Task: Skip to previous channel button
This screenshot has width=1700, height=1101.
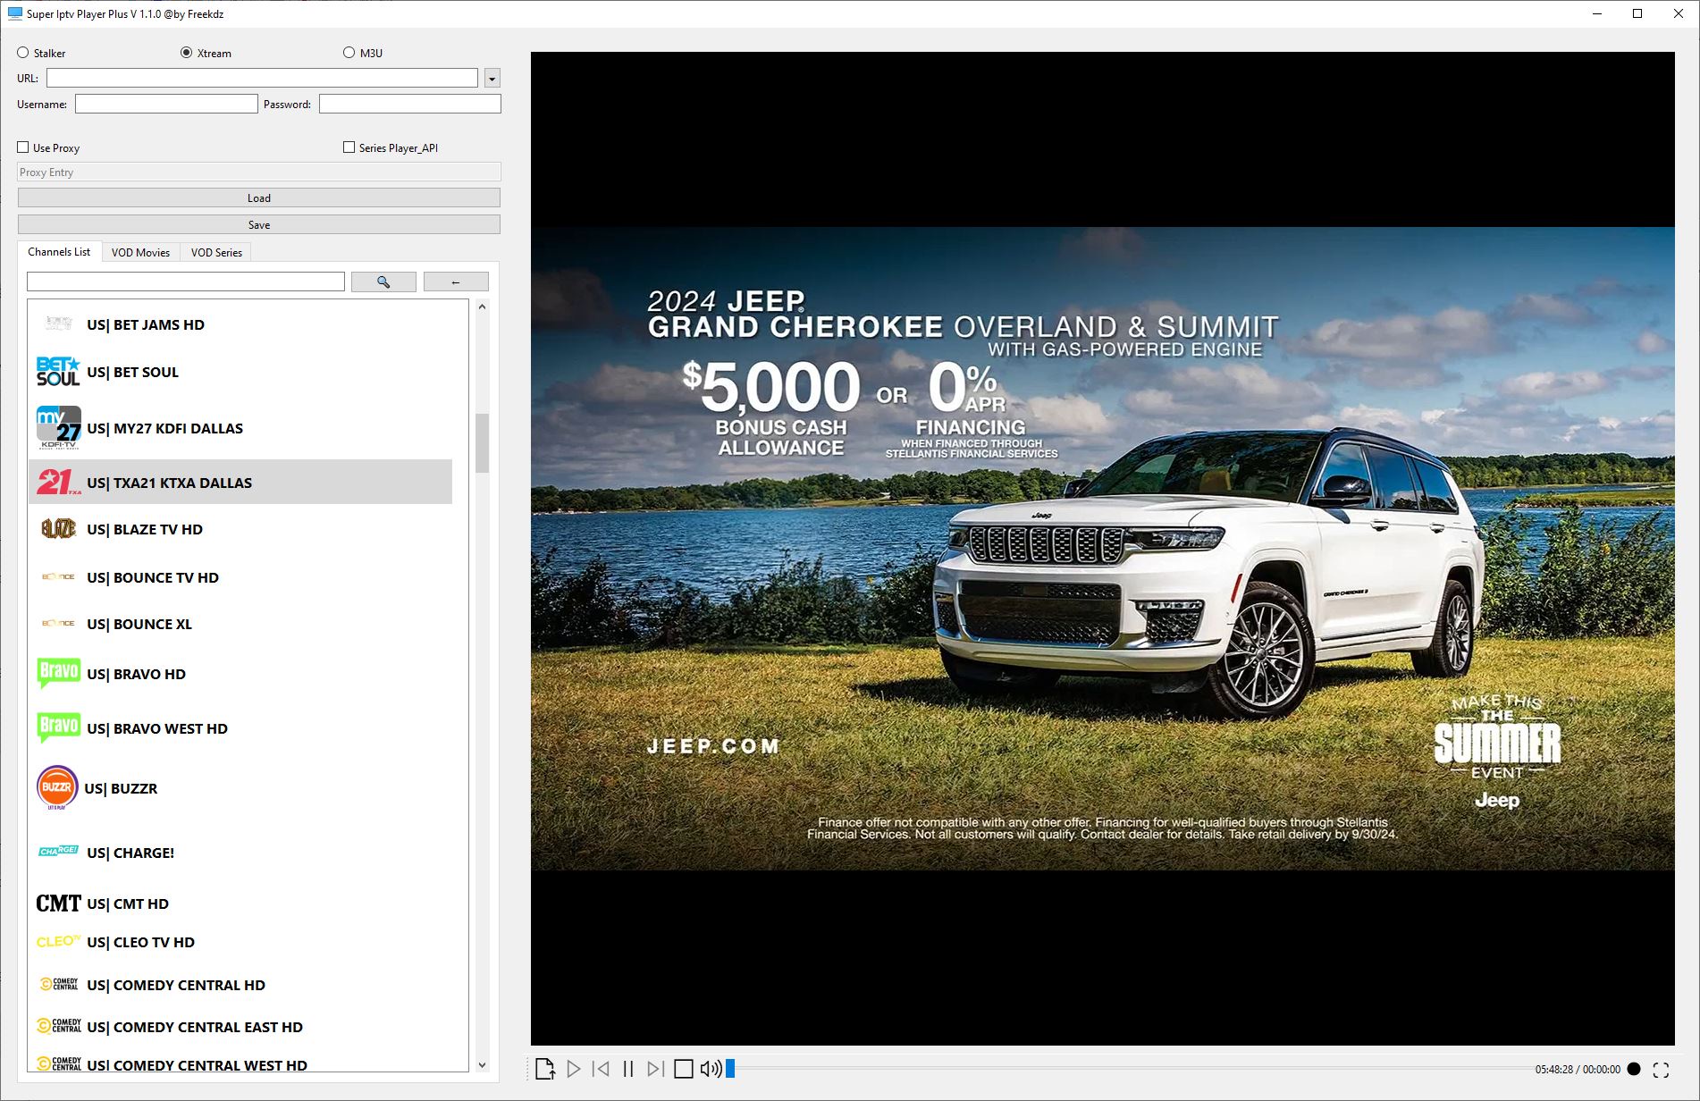Action: (602, 1069)
